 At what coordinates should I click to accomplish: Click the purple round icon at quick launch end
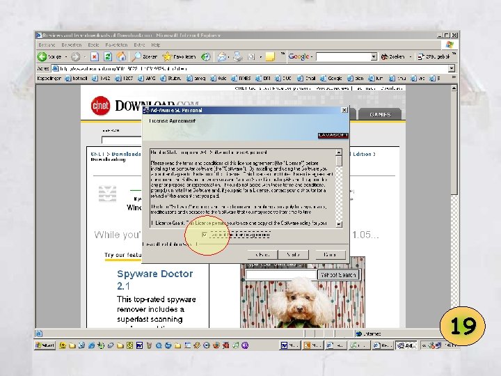click(245, 345)
